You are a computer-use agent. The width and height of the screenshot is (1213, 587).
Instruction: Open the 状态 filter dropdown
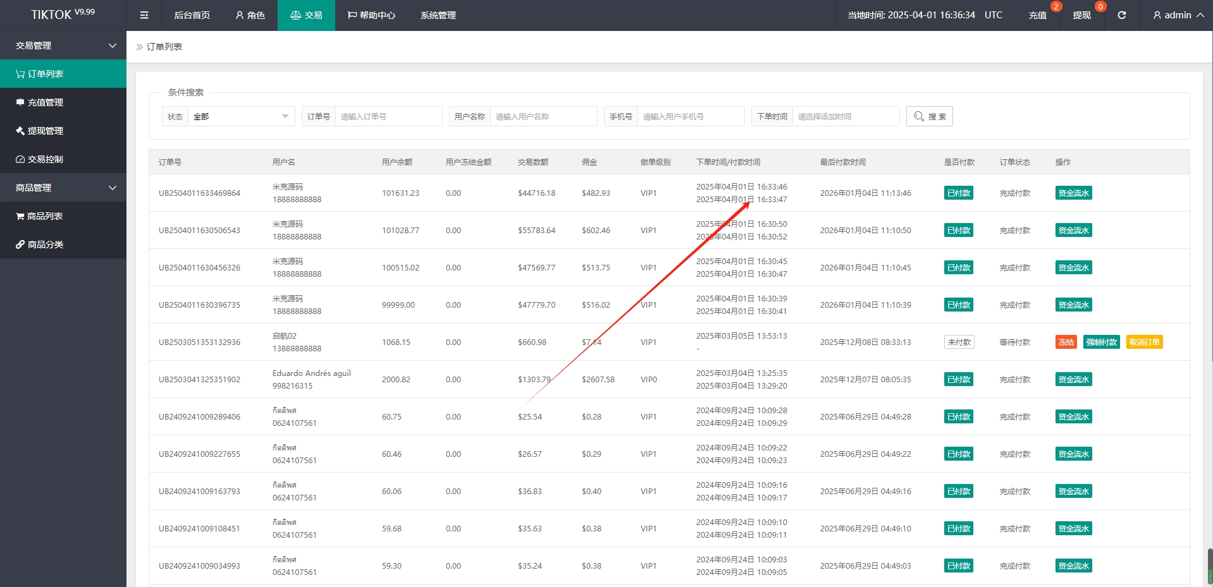(240, 116)
